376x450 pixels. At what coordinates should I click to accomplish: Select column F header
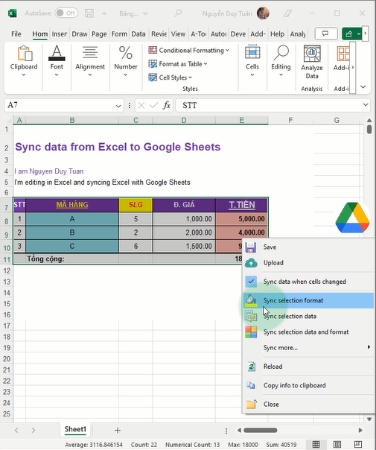(x=290, y=120)
